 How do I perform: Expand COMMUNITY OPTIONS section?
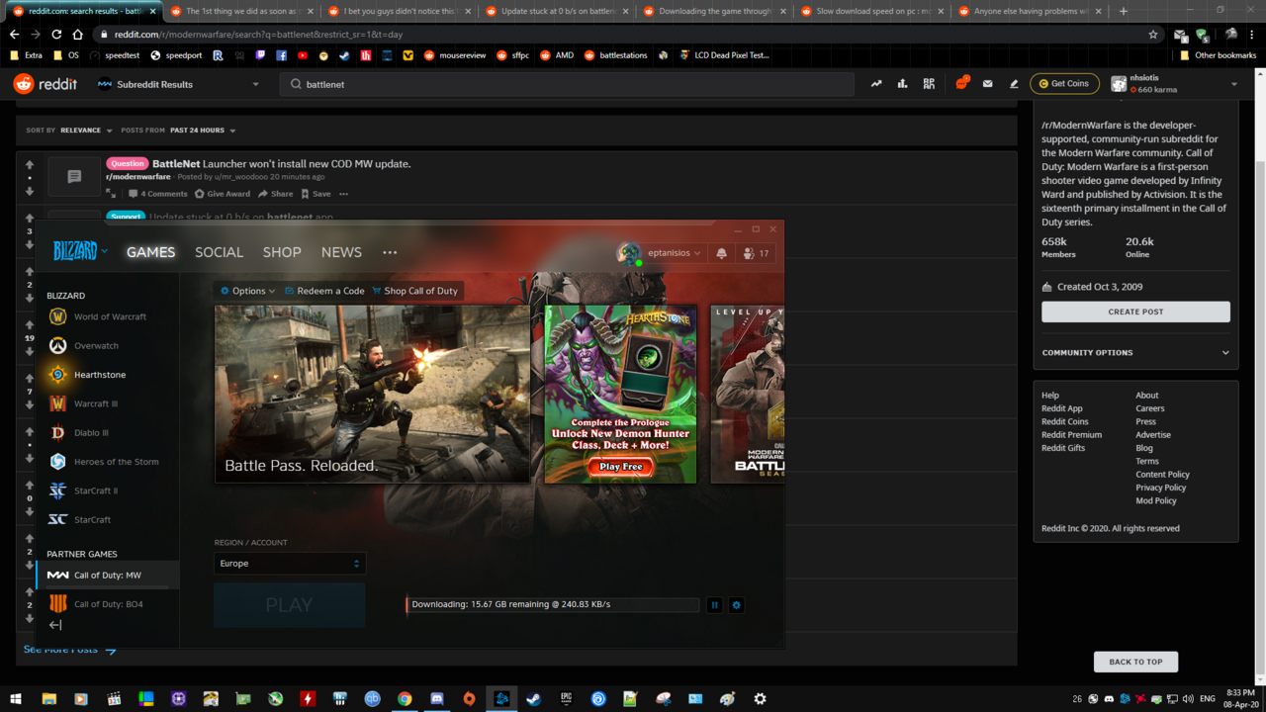[1135, 352]
